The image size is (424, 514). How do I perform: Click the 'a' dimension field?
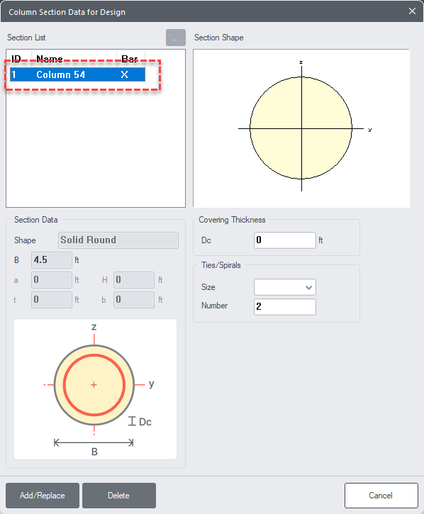tap(52, 280)
